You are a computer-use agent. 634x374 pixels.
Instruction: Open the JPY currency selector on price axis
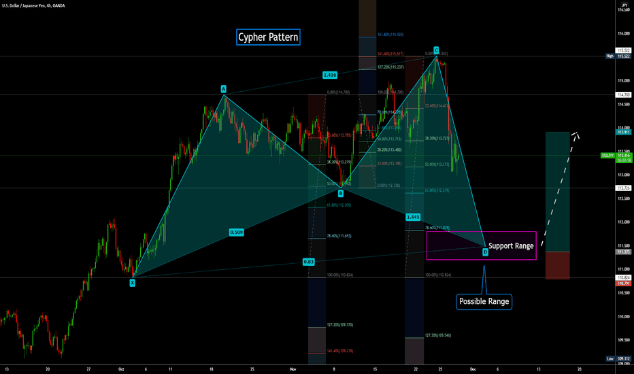coord(624,5)
